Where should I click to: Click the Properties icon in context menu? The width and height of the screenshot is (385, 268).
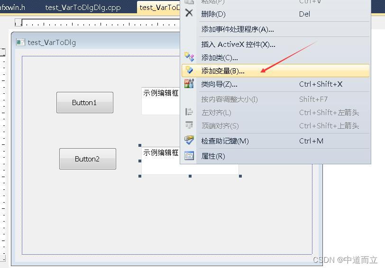click(x=189, y=156)
